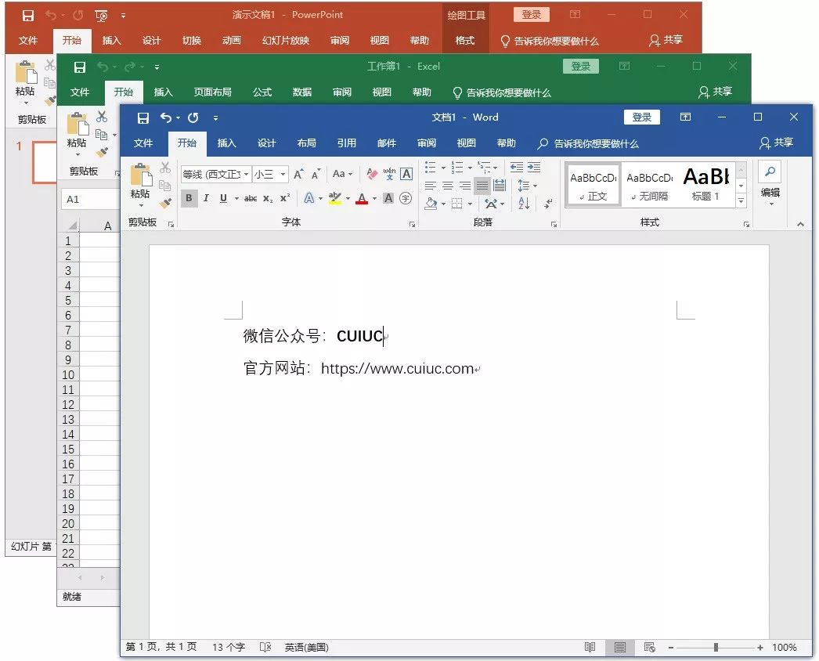Image resolution: width=819 pixels, height=661 pixels.
Task: Decrease font size with the smaller A icon
Action: click(316, 174)
